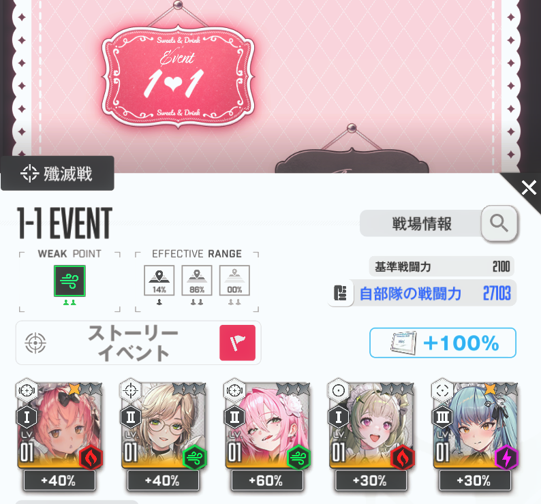Select the Event 1♥1 stage sign
Screen dimensions: 541x504
(x=178, y=76)
